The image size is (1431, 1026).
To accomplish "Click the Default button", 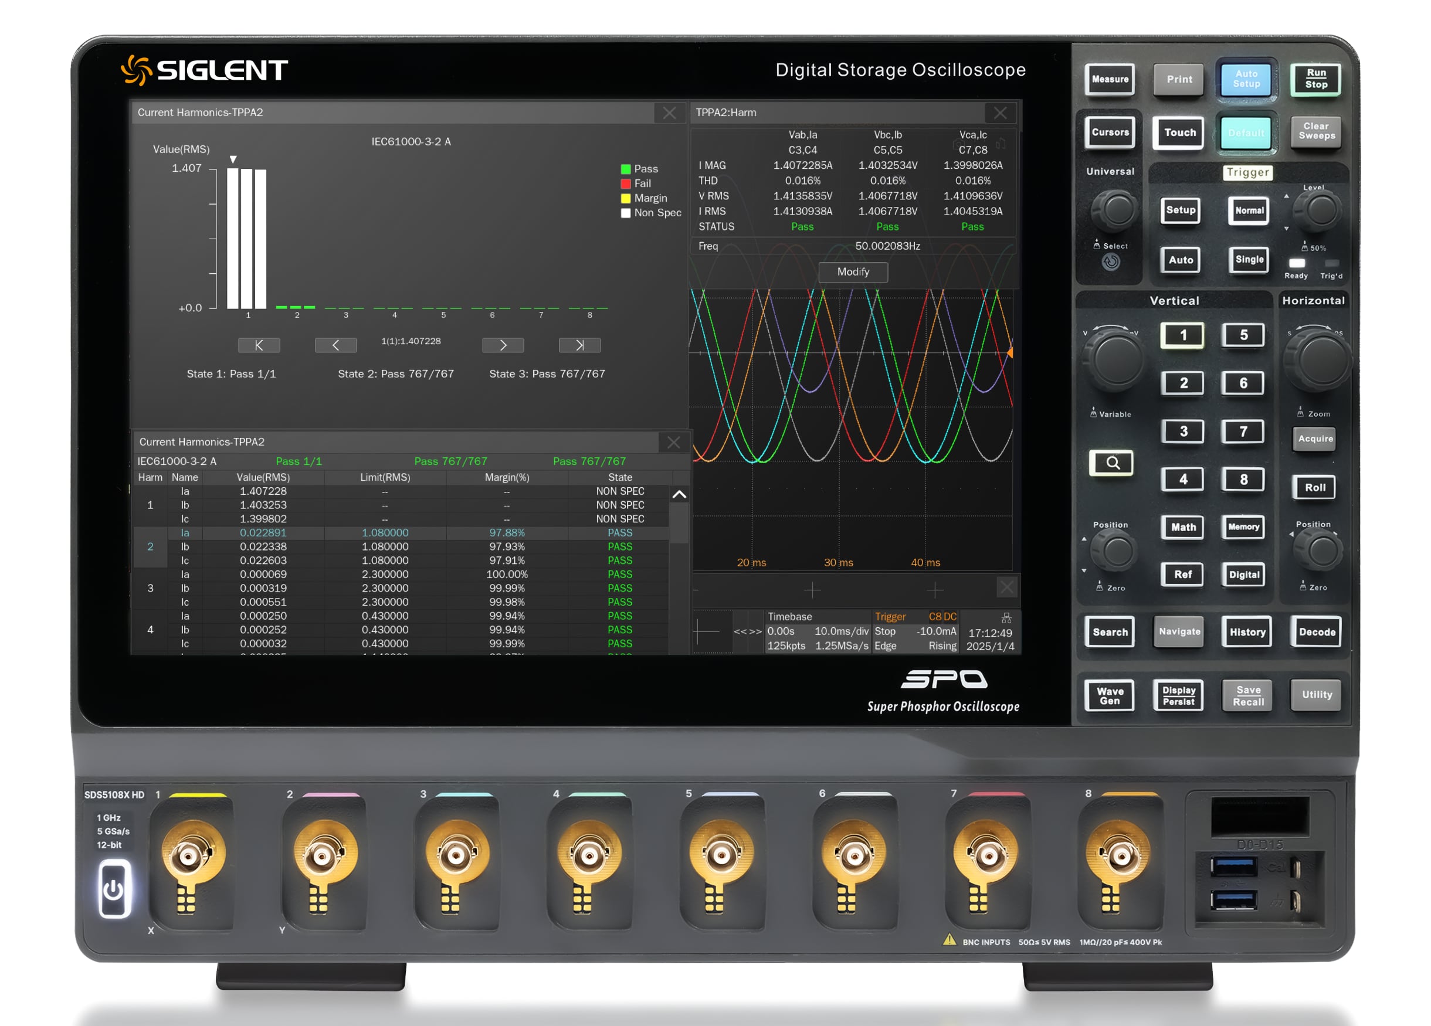I will pos(1246,133).
